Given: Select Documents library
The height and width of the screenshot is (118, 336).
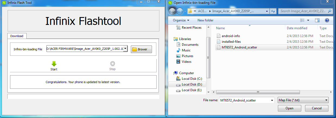Looking at the screenshot, I should coord(190,45).
